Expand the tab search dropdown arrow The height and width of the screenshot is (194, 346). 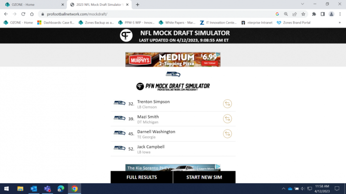coord(303,4)
